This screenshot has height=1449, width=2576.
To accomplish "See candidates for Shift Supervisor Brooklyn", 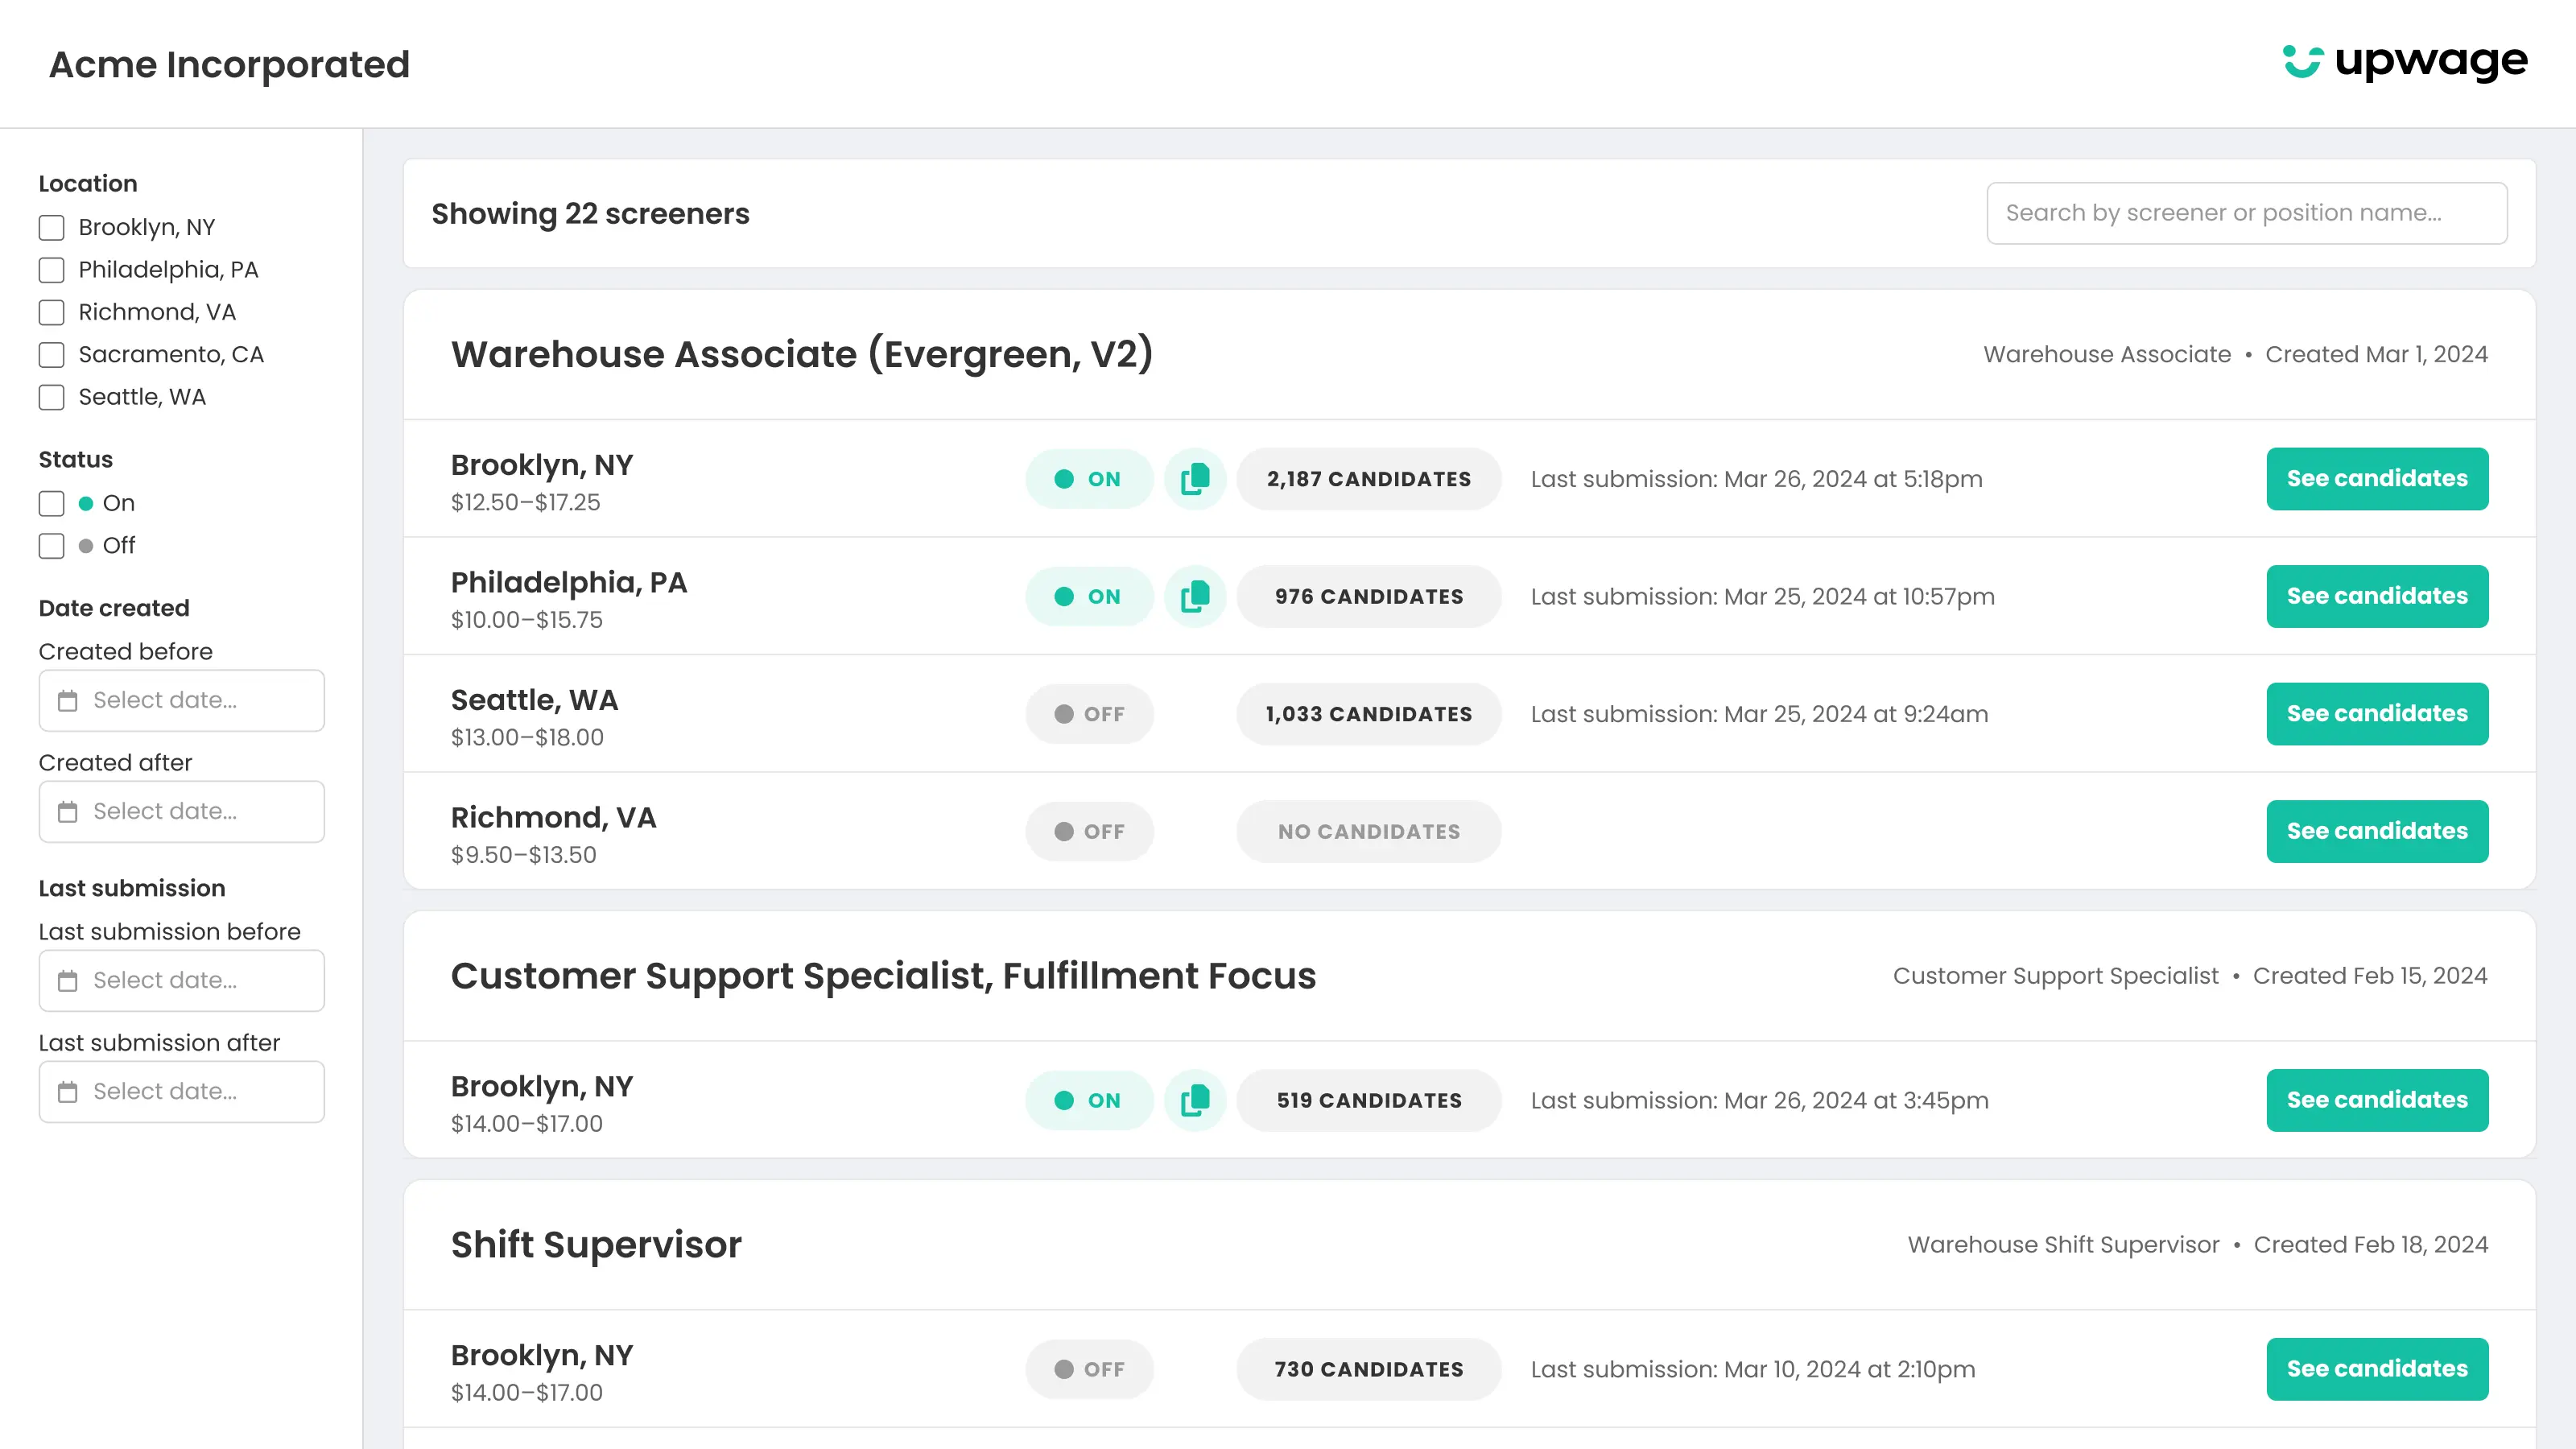I will click(x=2376, y=1369).
